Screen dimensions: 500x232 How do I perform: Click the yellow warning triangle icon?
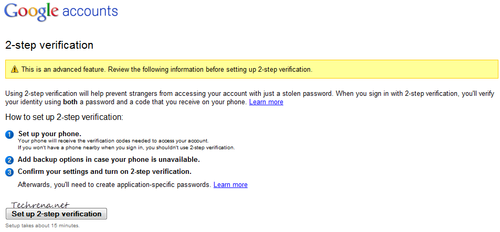pos(14,69)
